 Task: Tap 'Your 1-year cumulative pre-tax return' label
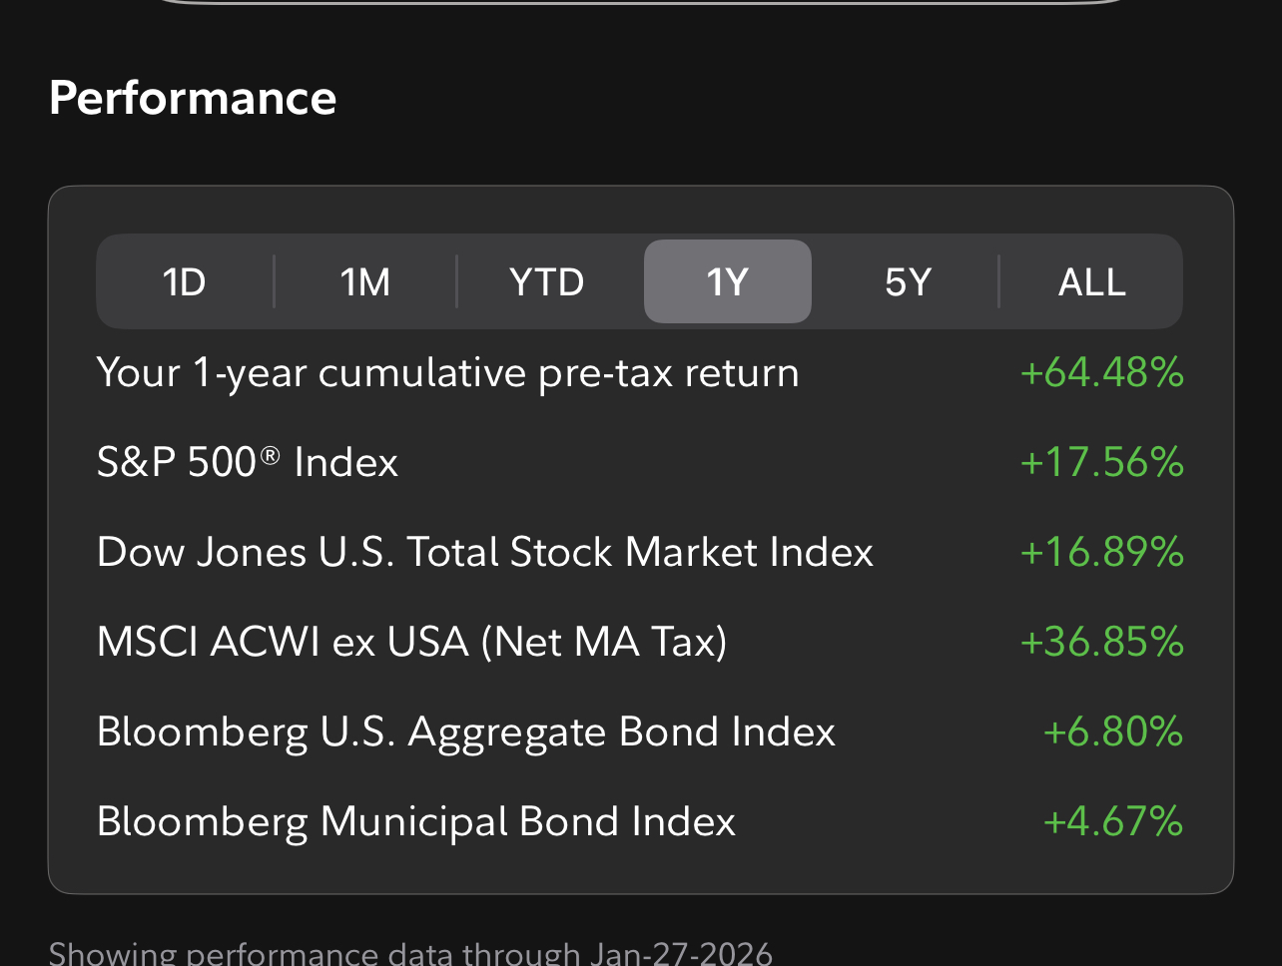447,373
